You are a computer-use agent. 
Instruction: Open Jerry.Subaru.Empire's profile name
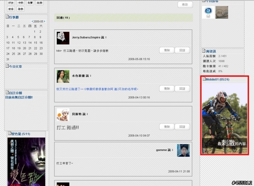point(86,37)
